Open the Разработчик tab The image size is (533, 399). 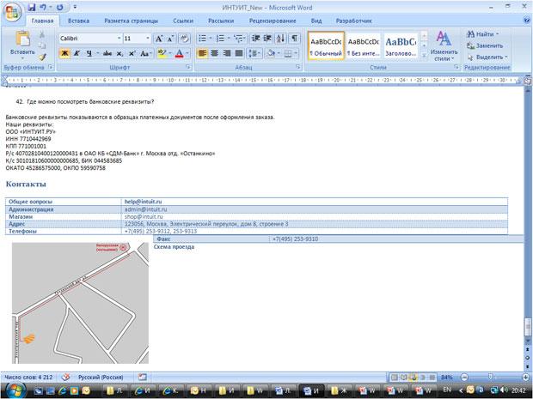pos(354,21)
